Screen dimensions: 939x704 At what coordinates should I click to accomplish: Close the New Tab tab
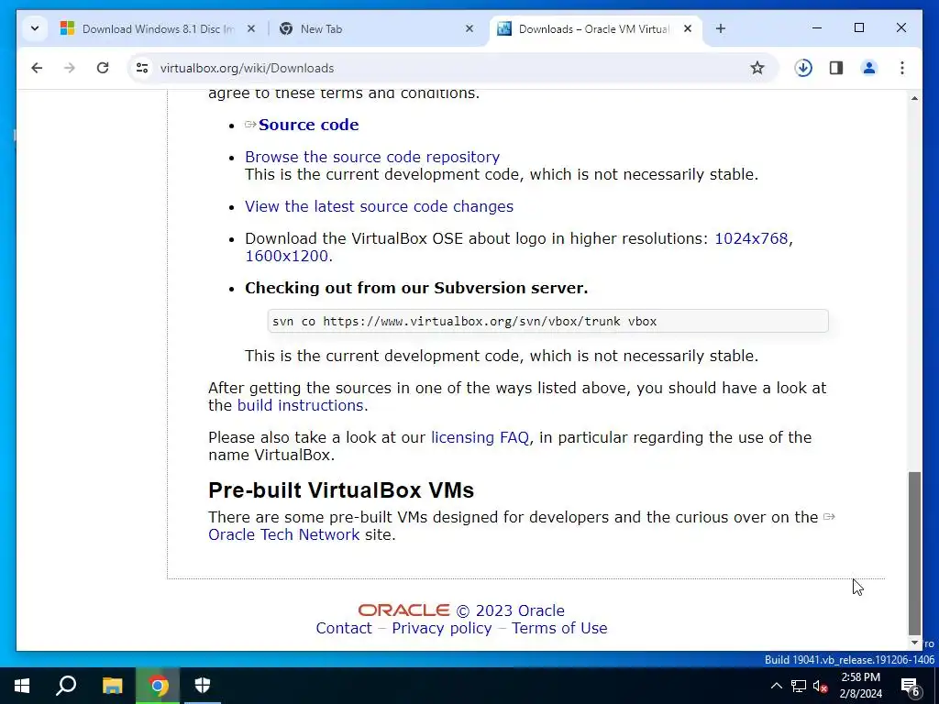click(469, 28)
